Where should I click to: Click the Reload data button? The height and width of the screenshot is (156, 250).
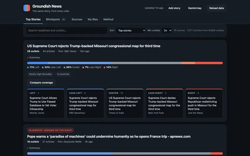click(216, 8)
